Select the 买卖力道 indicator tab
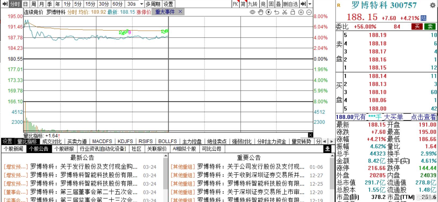The image size is (438, 202). pos(77,141)
